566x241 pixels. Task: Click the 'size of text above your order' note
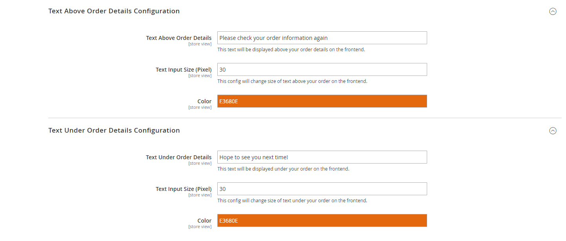[x=292, y=81]
